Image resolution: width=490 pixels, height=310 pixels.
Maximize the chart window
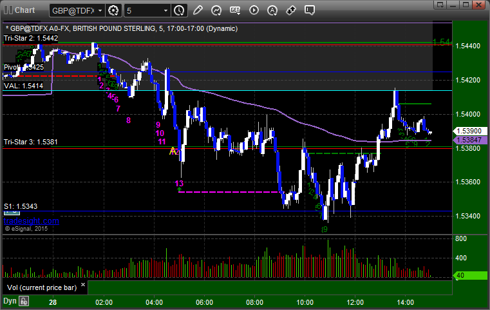click(466, 5)
